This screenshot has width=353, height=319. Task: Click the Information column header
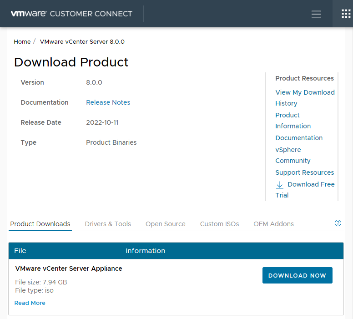[x=145, y=251]
